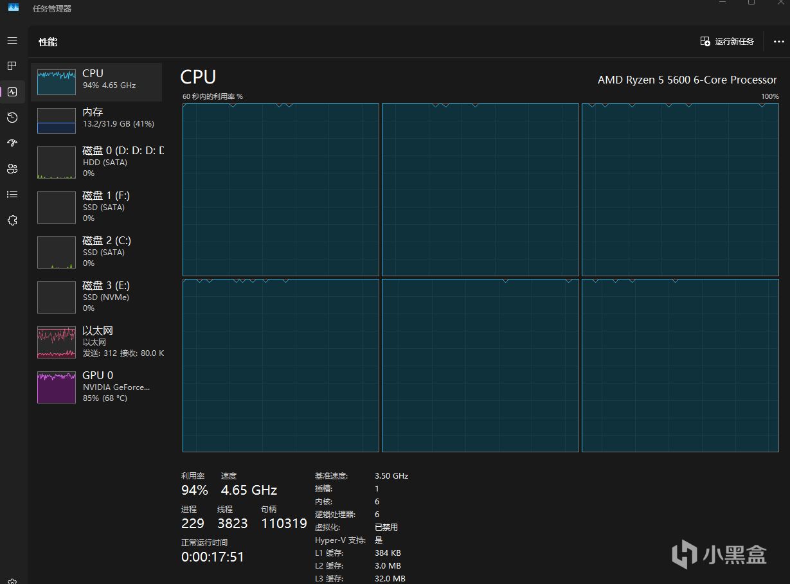This screenshot has width=790, height=584.
Task: Select the GPU 0 NVIDIA entry
Action: (x=96, y=387)
